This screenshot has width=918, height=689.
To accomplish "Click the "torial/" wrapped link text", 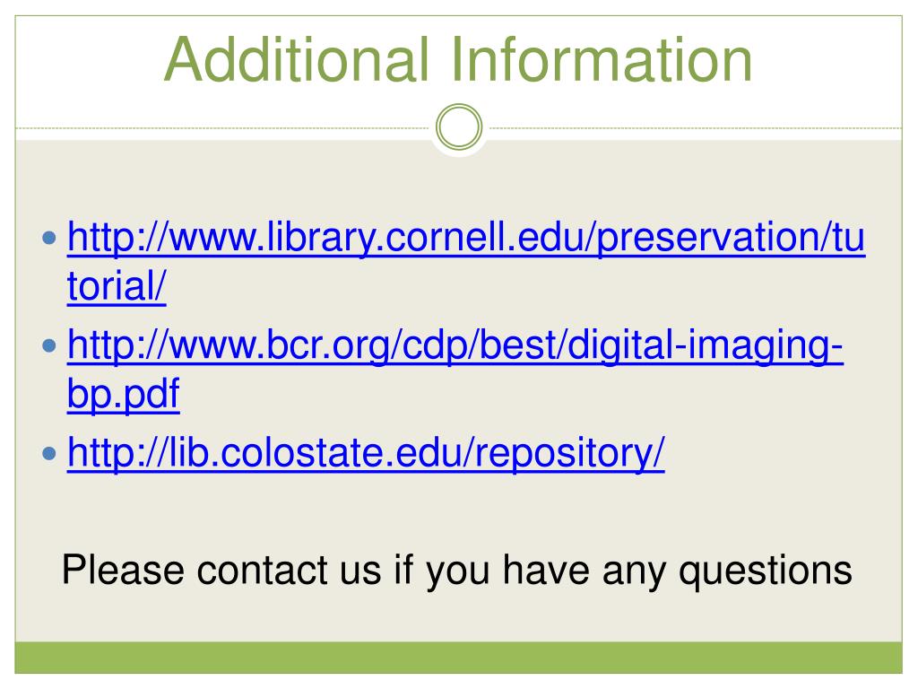I will point(117,287).
